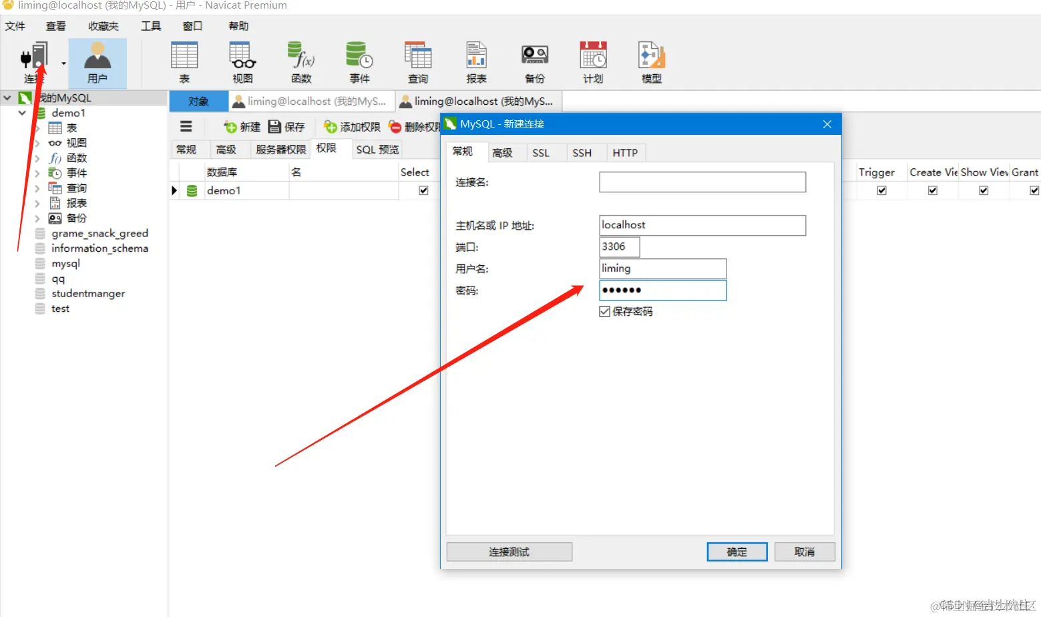Open the 报表 (Report) toolbar icon
Image resolution: width=1041 pixels, height=617 pixels.
[x=476, y=63]
